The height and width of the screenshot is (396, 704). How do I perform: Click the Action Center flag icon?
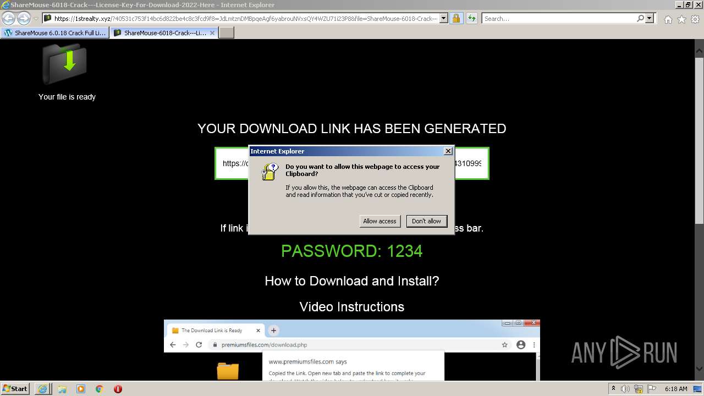click(651, 389)
